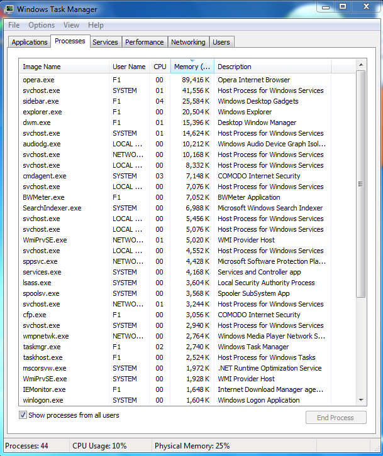383x456 pixels.
Task: Select the Processes tab
Action: click(x=70, y=41)
